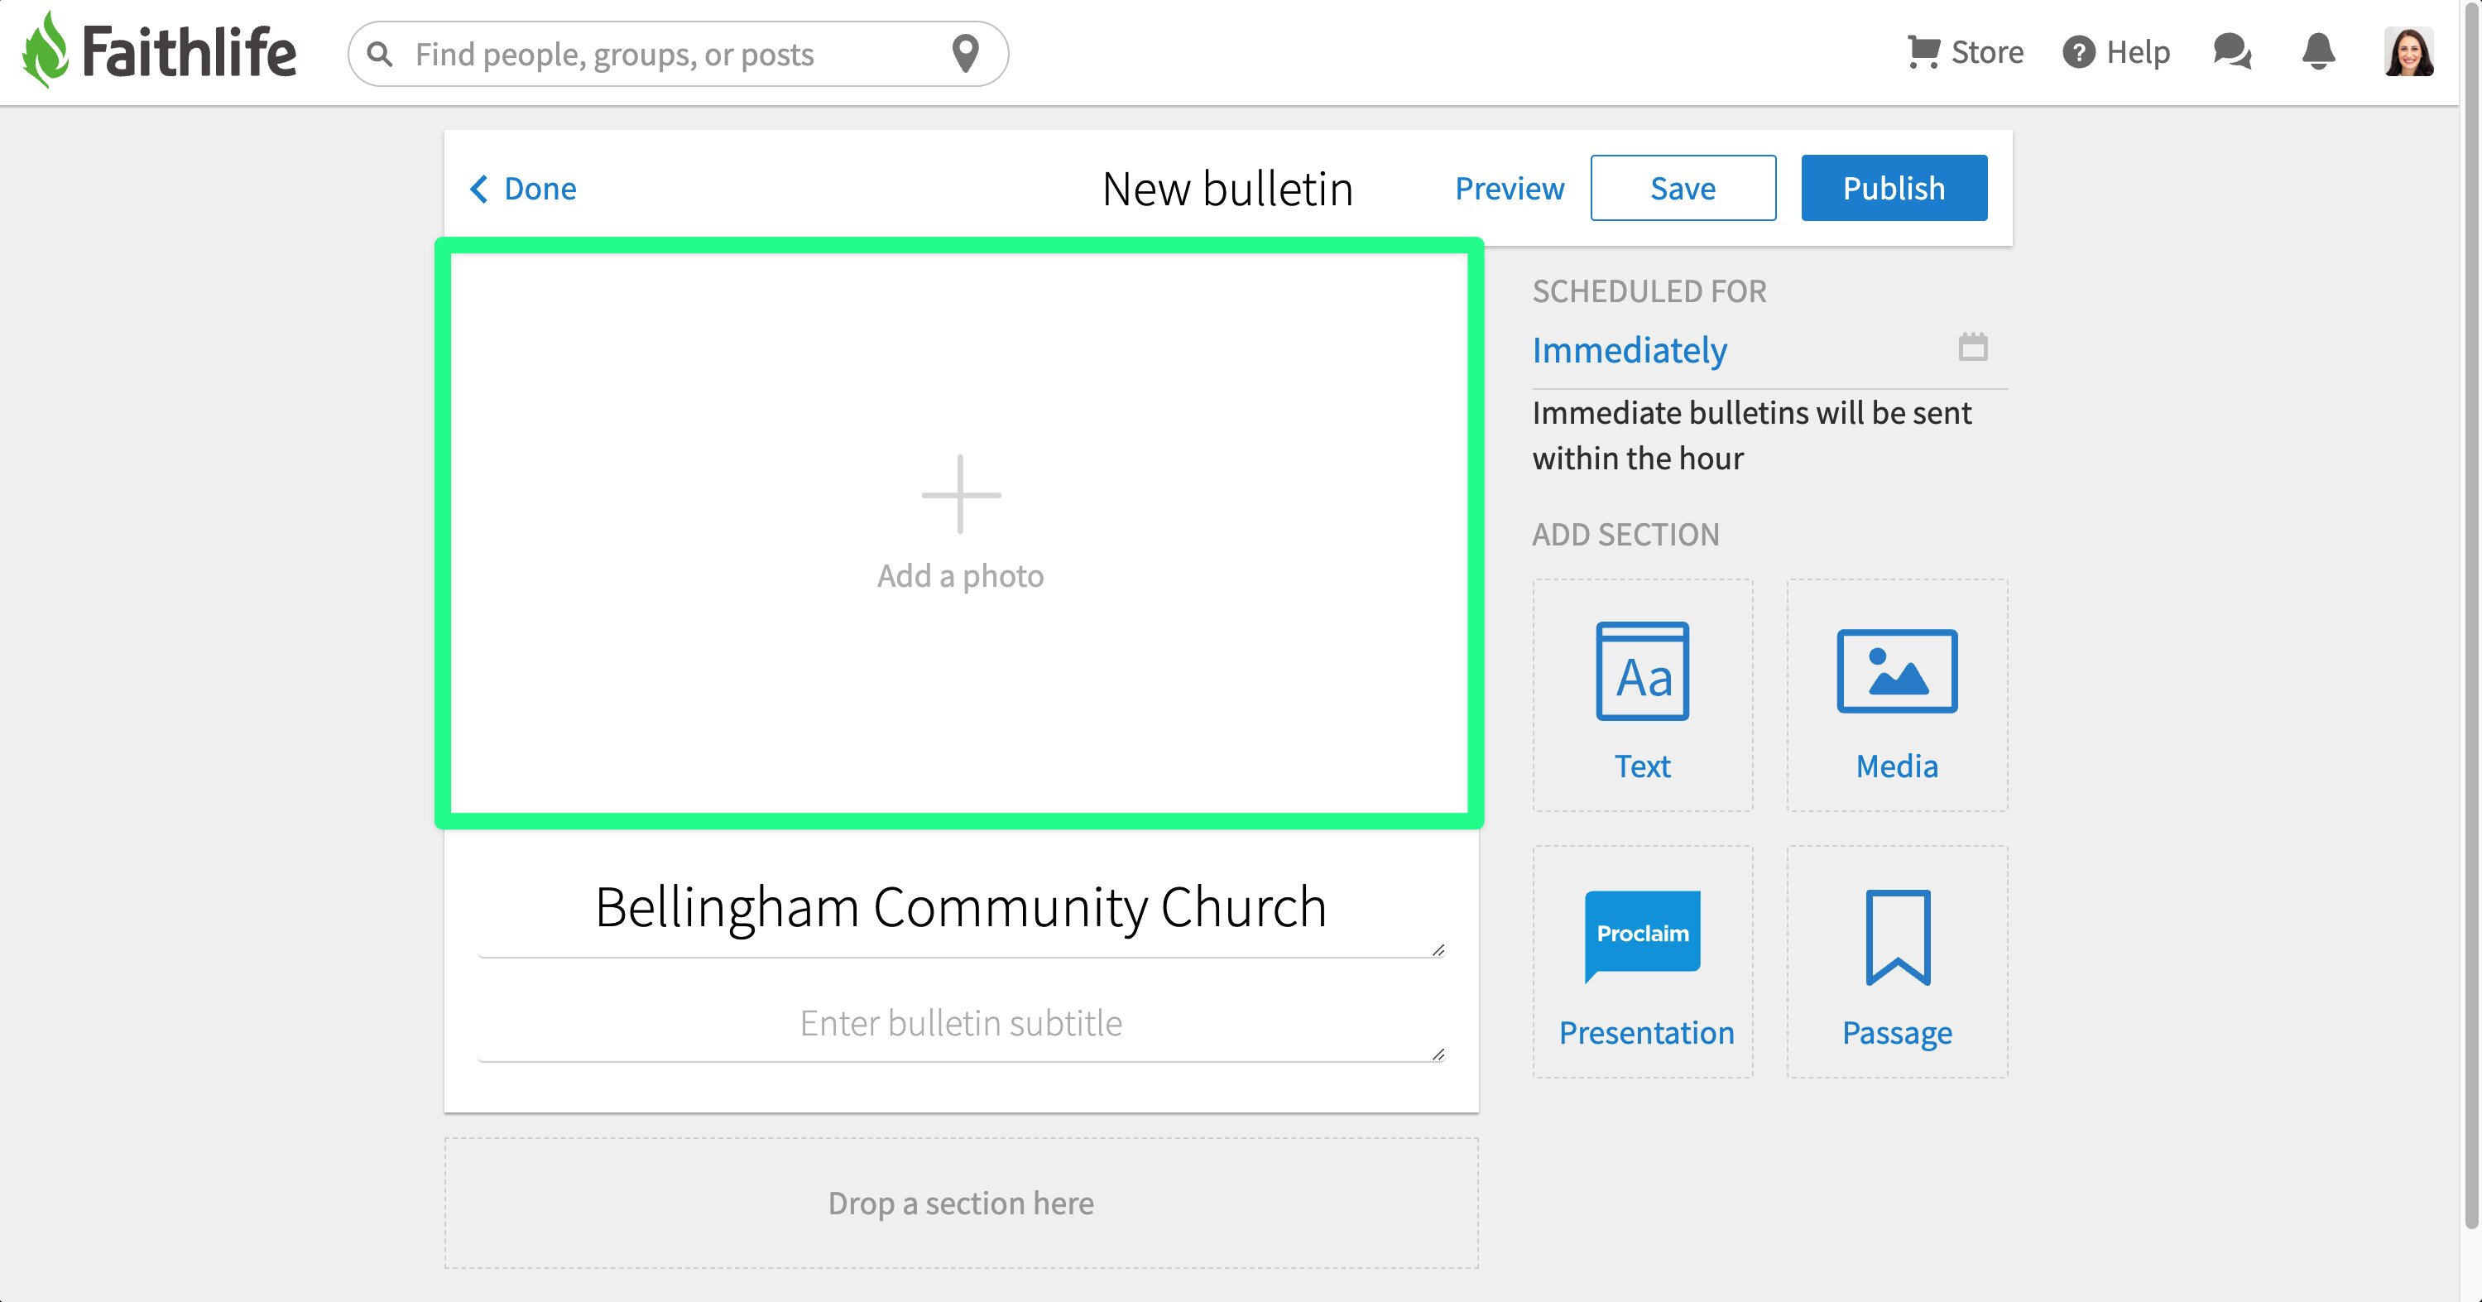Add a Passage section via bookmark icon
This screenshot has width=2482, height=1302.
[x=1897, y=937]
